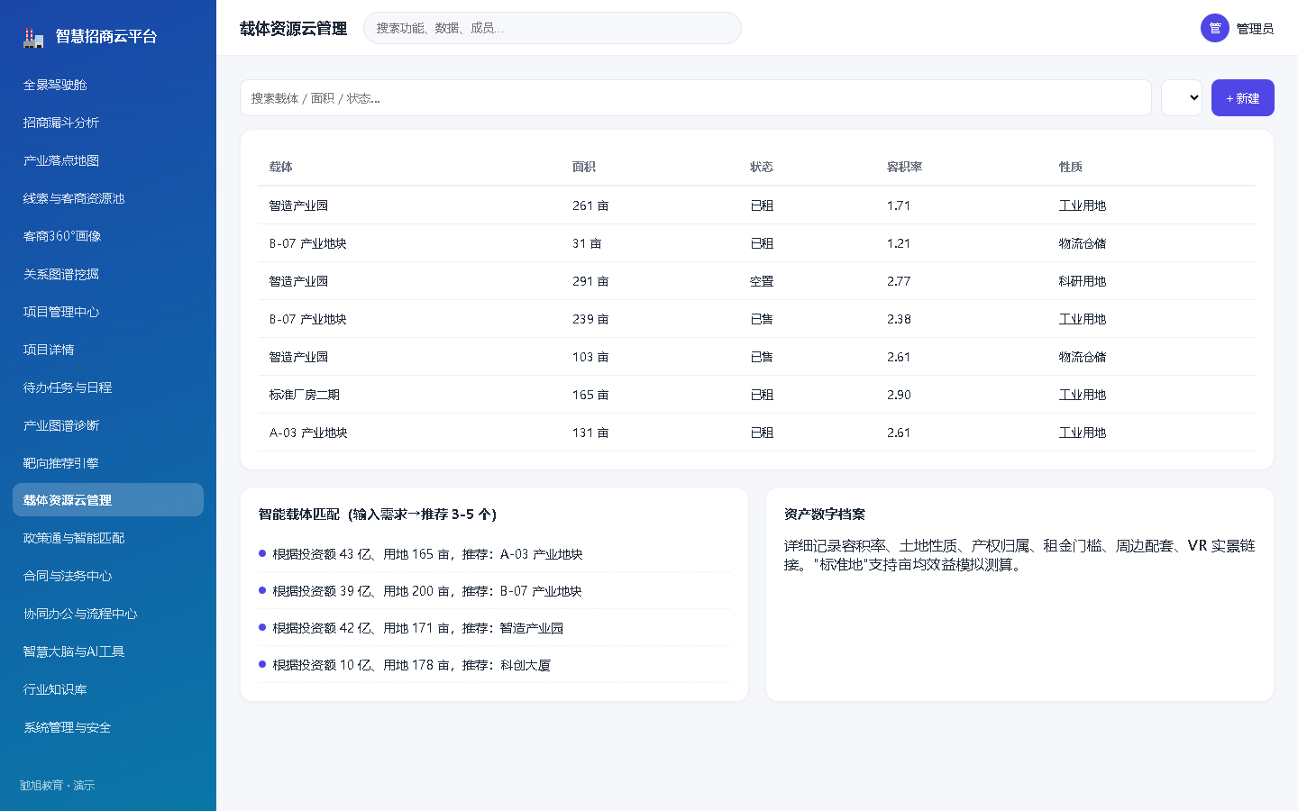
Task: Select the A-03 产业地块 table row name
Action: click(308, 433)
